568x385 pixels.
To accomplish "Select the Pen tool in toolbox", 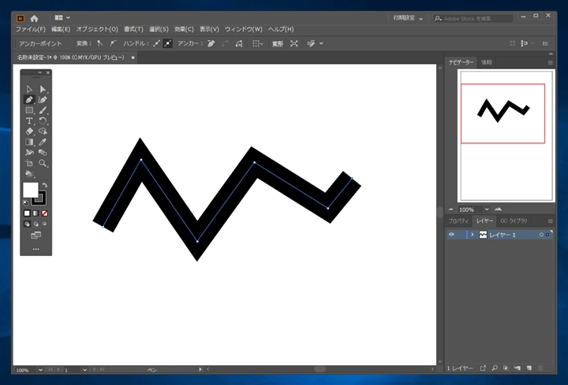I will (x=29, y=99).
